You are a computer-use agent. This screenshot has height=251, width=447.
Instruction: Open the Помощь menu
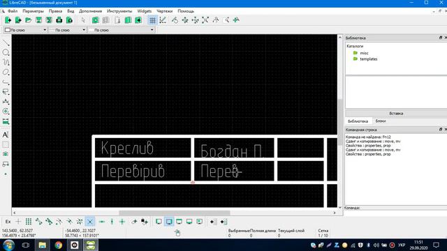pyautogui.click(x=186, y=11)
